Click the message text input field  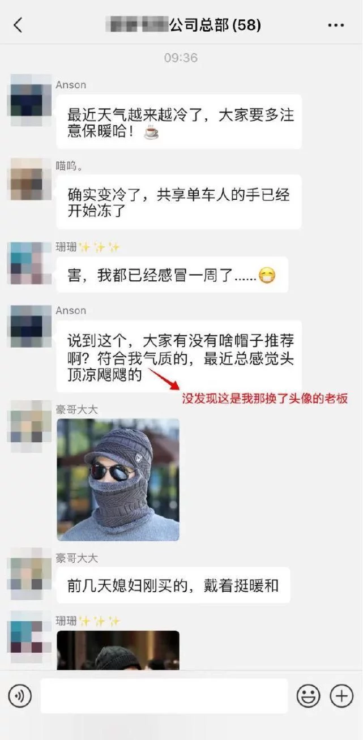click(164, 696)
